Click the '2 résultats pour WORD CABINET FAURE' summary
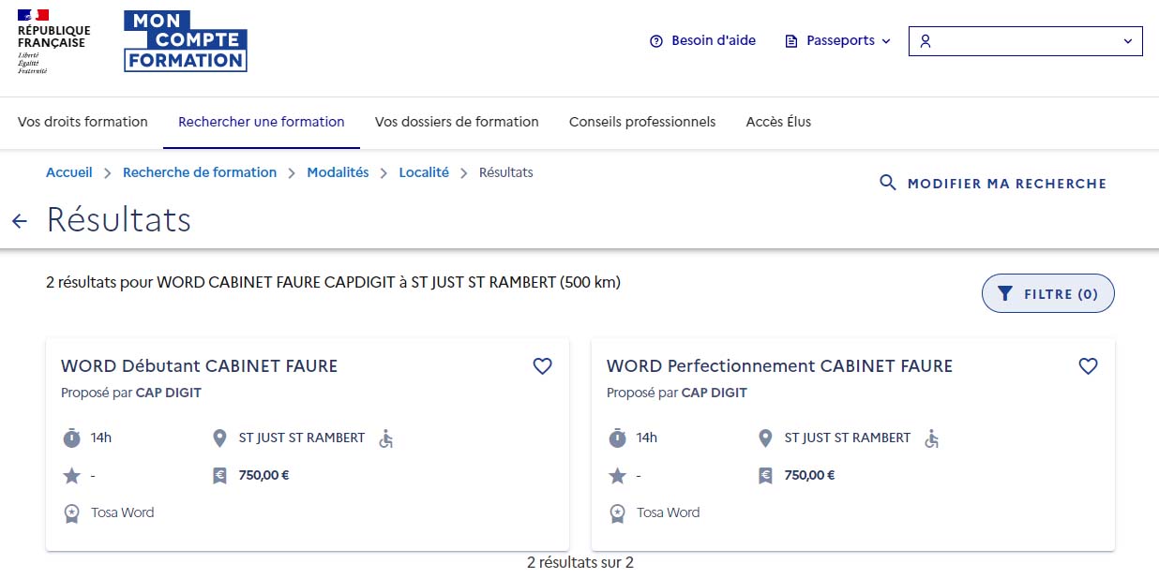The image size is (1159, 579). point(333,282)
